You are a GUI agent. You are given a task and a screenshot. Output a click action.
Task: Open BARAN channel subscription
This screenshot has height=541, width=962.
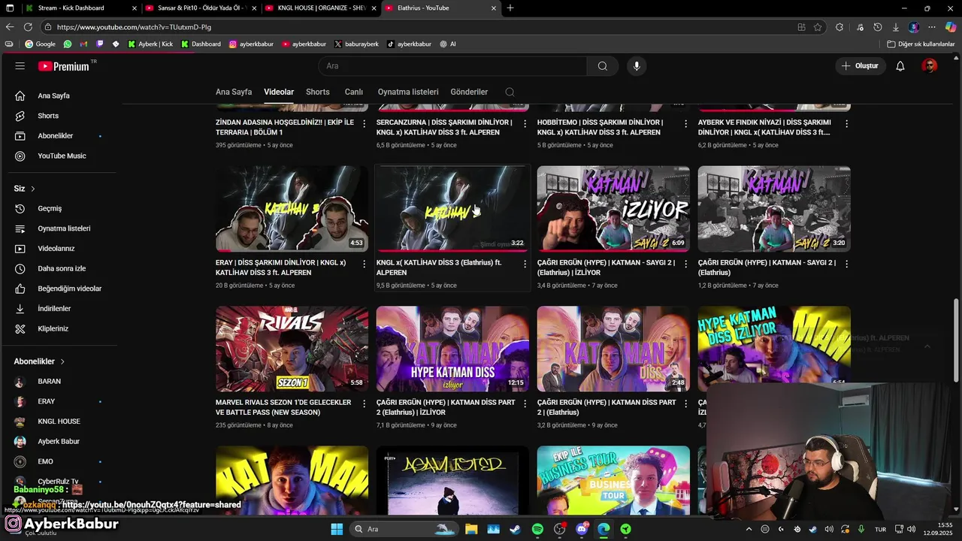[50, 382]
